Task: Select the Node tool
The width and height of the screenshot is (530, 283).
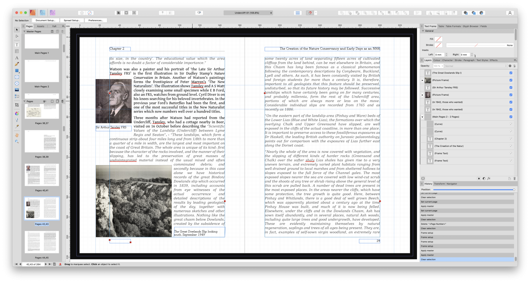Action: click(x=17, y=36)
